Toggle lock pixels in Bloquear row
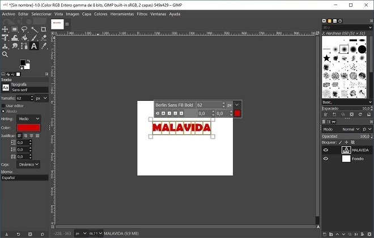Viewport: 374px width, 238px height. 341,142
